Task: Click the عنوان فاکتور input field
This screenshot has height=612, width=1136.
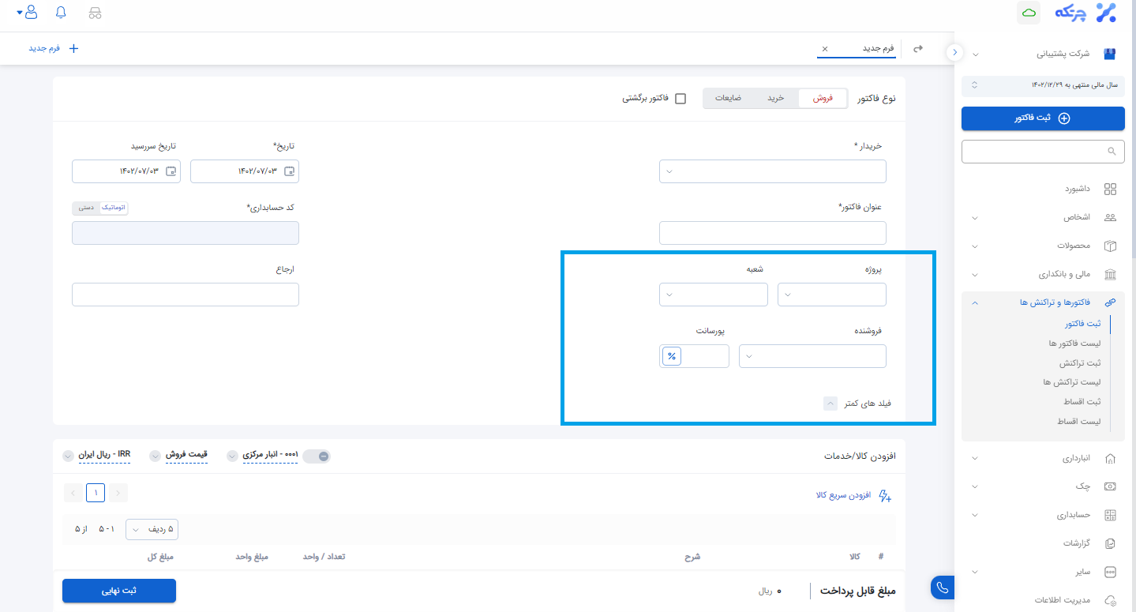Action: [772, 233]
